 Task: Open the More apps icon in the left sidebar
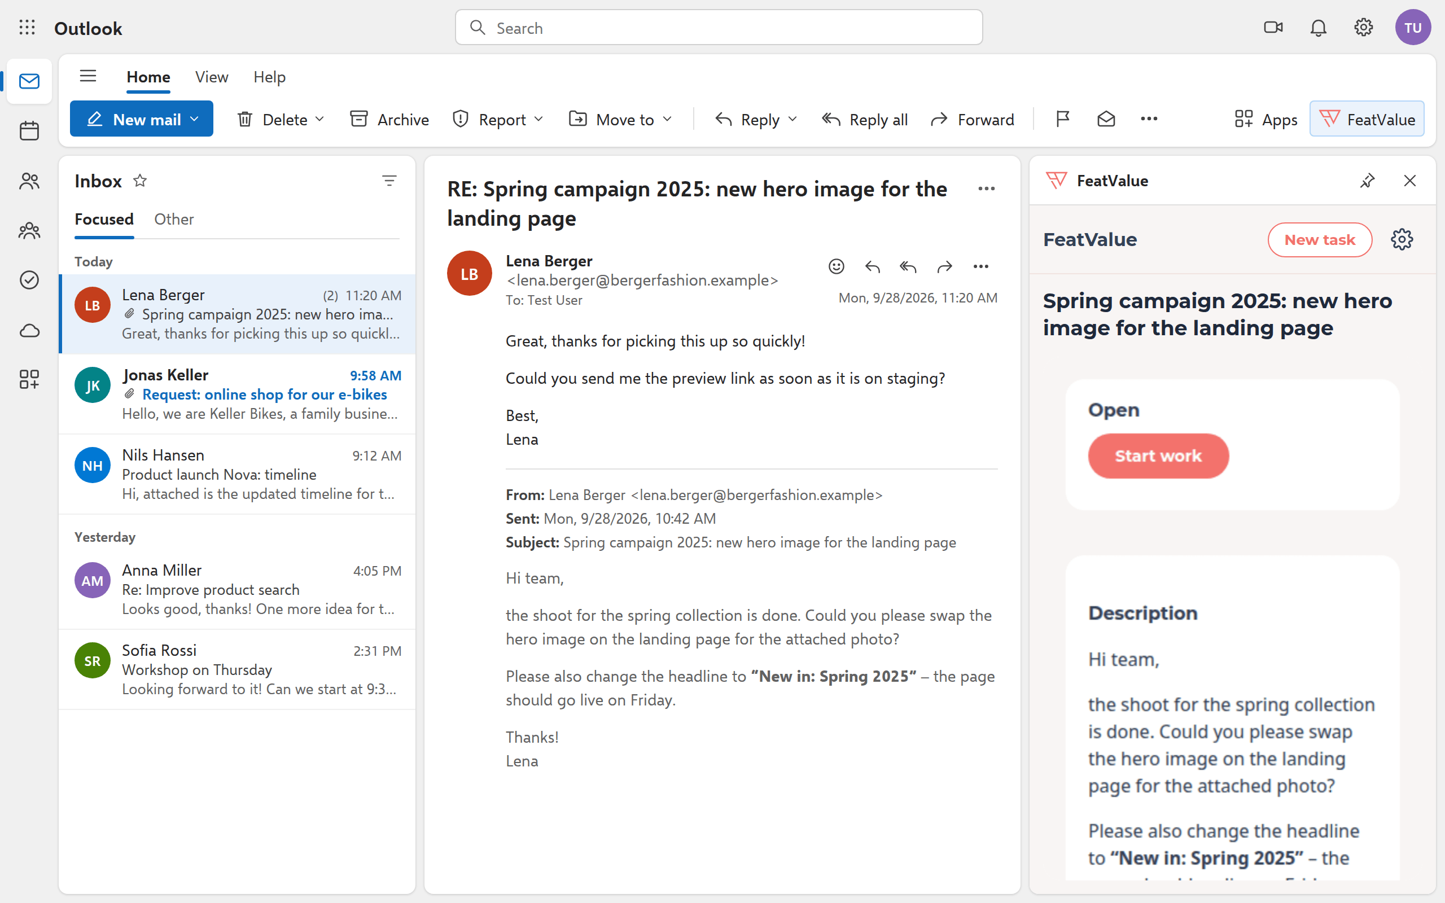29,379
